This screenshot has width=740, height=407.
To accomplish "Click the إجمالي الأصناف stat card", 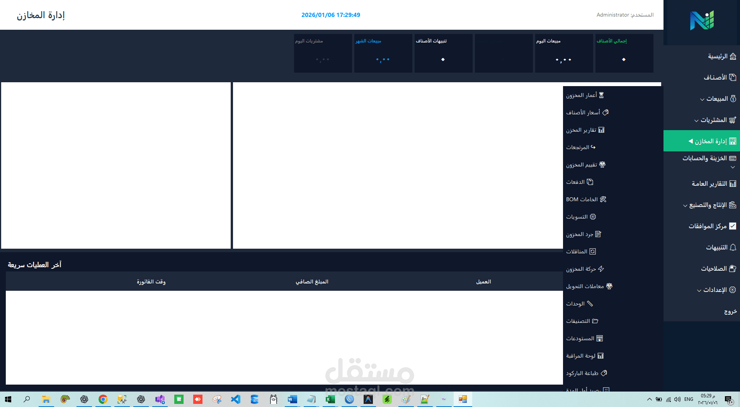I will pyautogui.click(x=624, y=53).
